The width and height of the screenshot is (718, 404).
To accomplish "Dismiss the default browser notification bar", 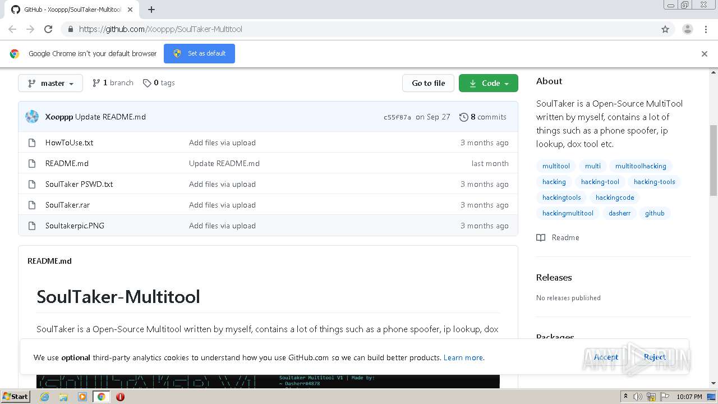I will tap(705, 54).
